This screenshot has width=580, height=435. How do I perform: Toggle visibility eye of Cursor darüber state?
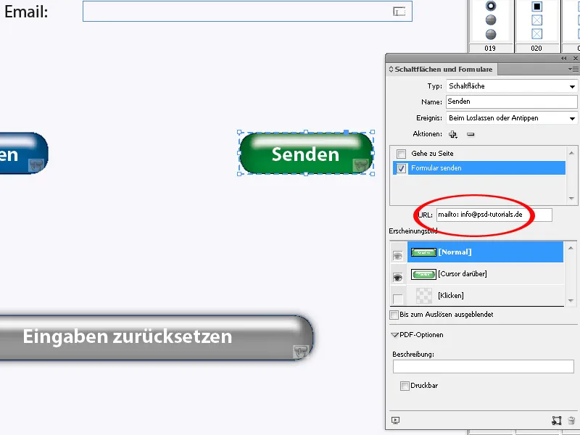pyautogui.click(x=397, y=278)
